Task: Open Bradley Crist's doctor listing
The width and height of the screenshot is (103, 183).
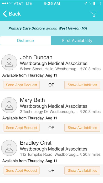Action: pos(51,151)
